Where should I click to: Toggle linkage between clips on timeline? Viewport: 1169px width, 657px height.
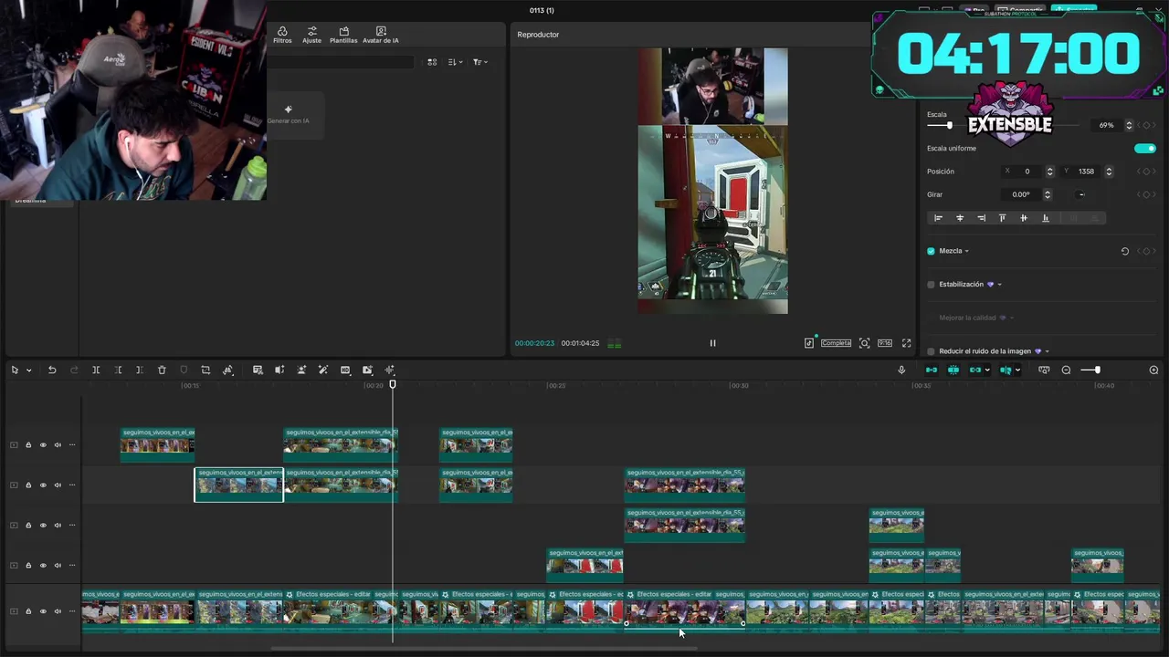click(975, 370)
